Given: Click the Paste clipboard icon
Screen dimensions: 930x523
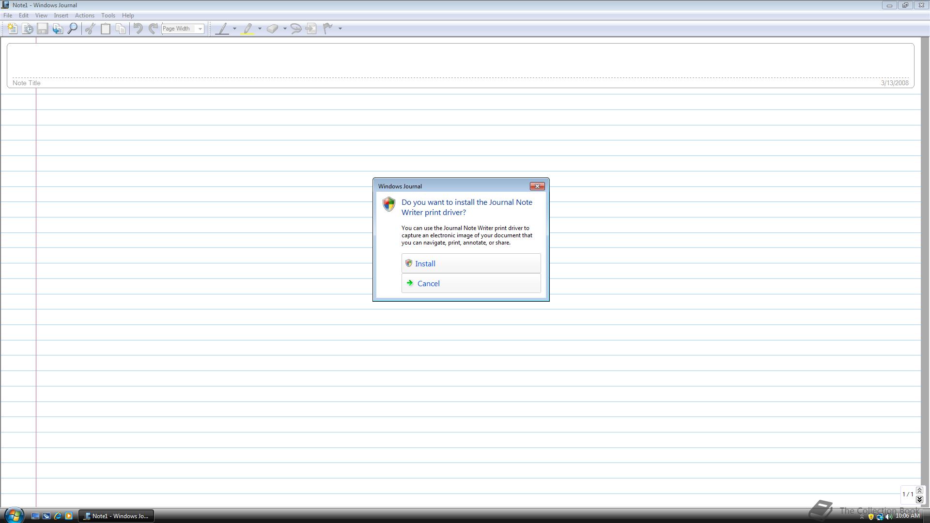Looking at the screenshot, I should [x=105, y=29].
